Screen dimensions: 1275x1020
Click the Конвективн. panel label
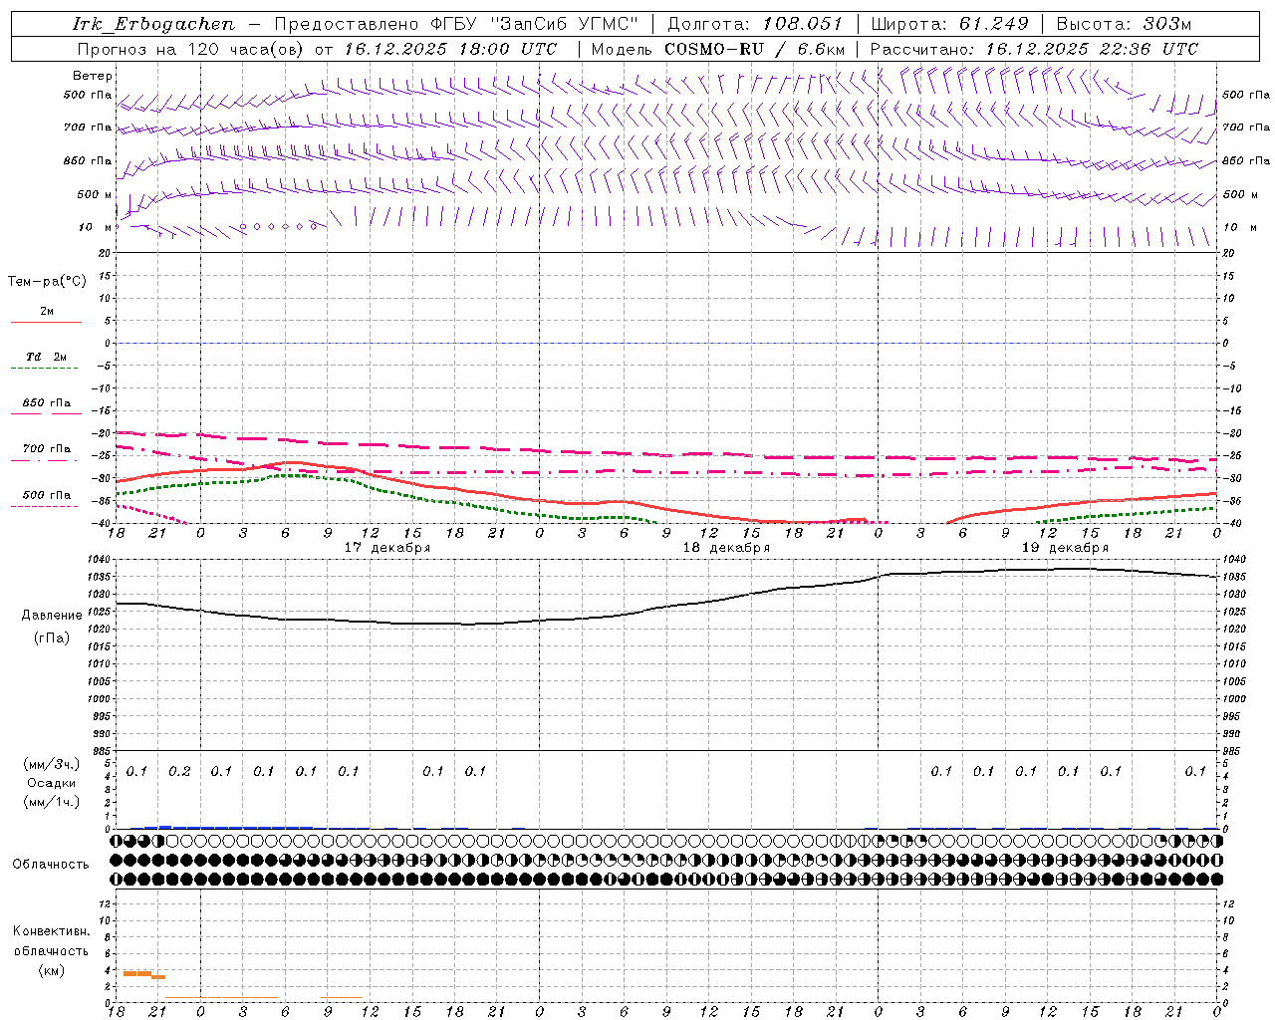click(51, 931)
